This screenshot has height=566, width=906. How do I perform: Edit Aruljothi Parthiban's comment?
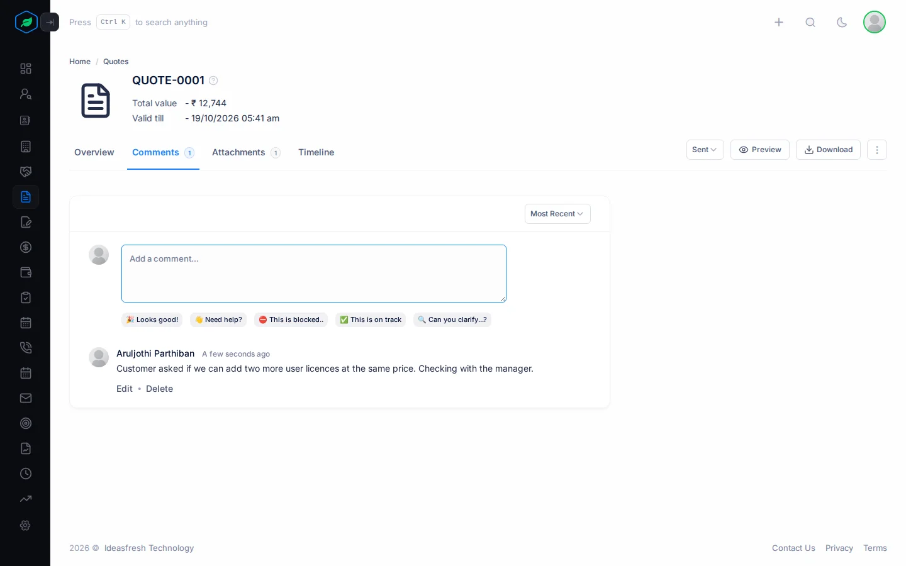point(125,389)
